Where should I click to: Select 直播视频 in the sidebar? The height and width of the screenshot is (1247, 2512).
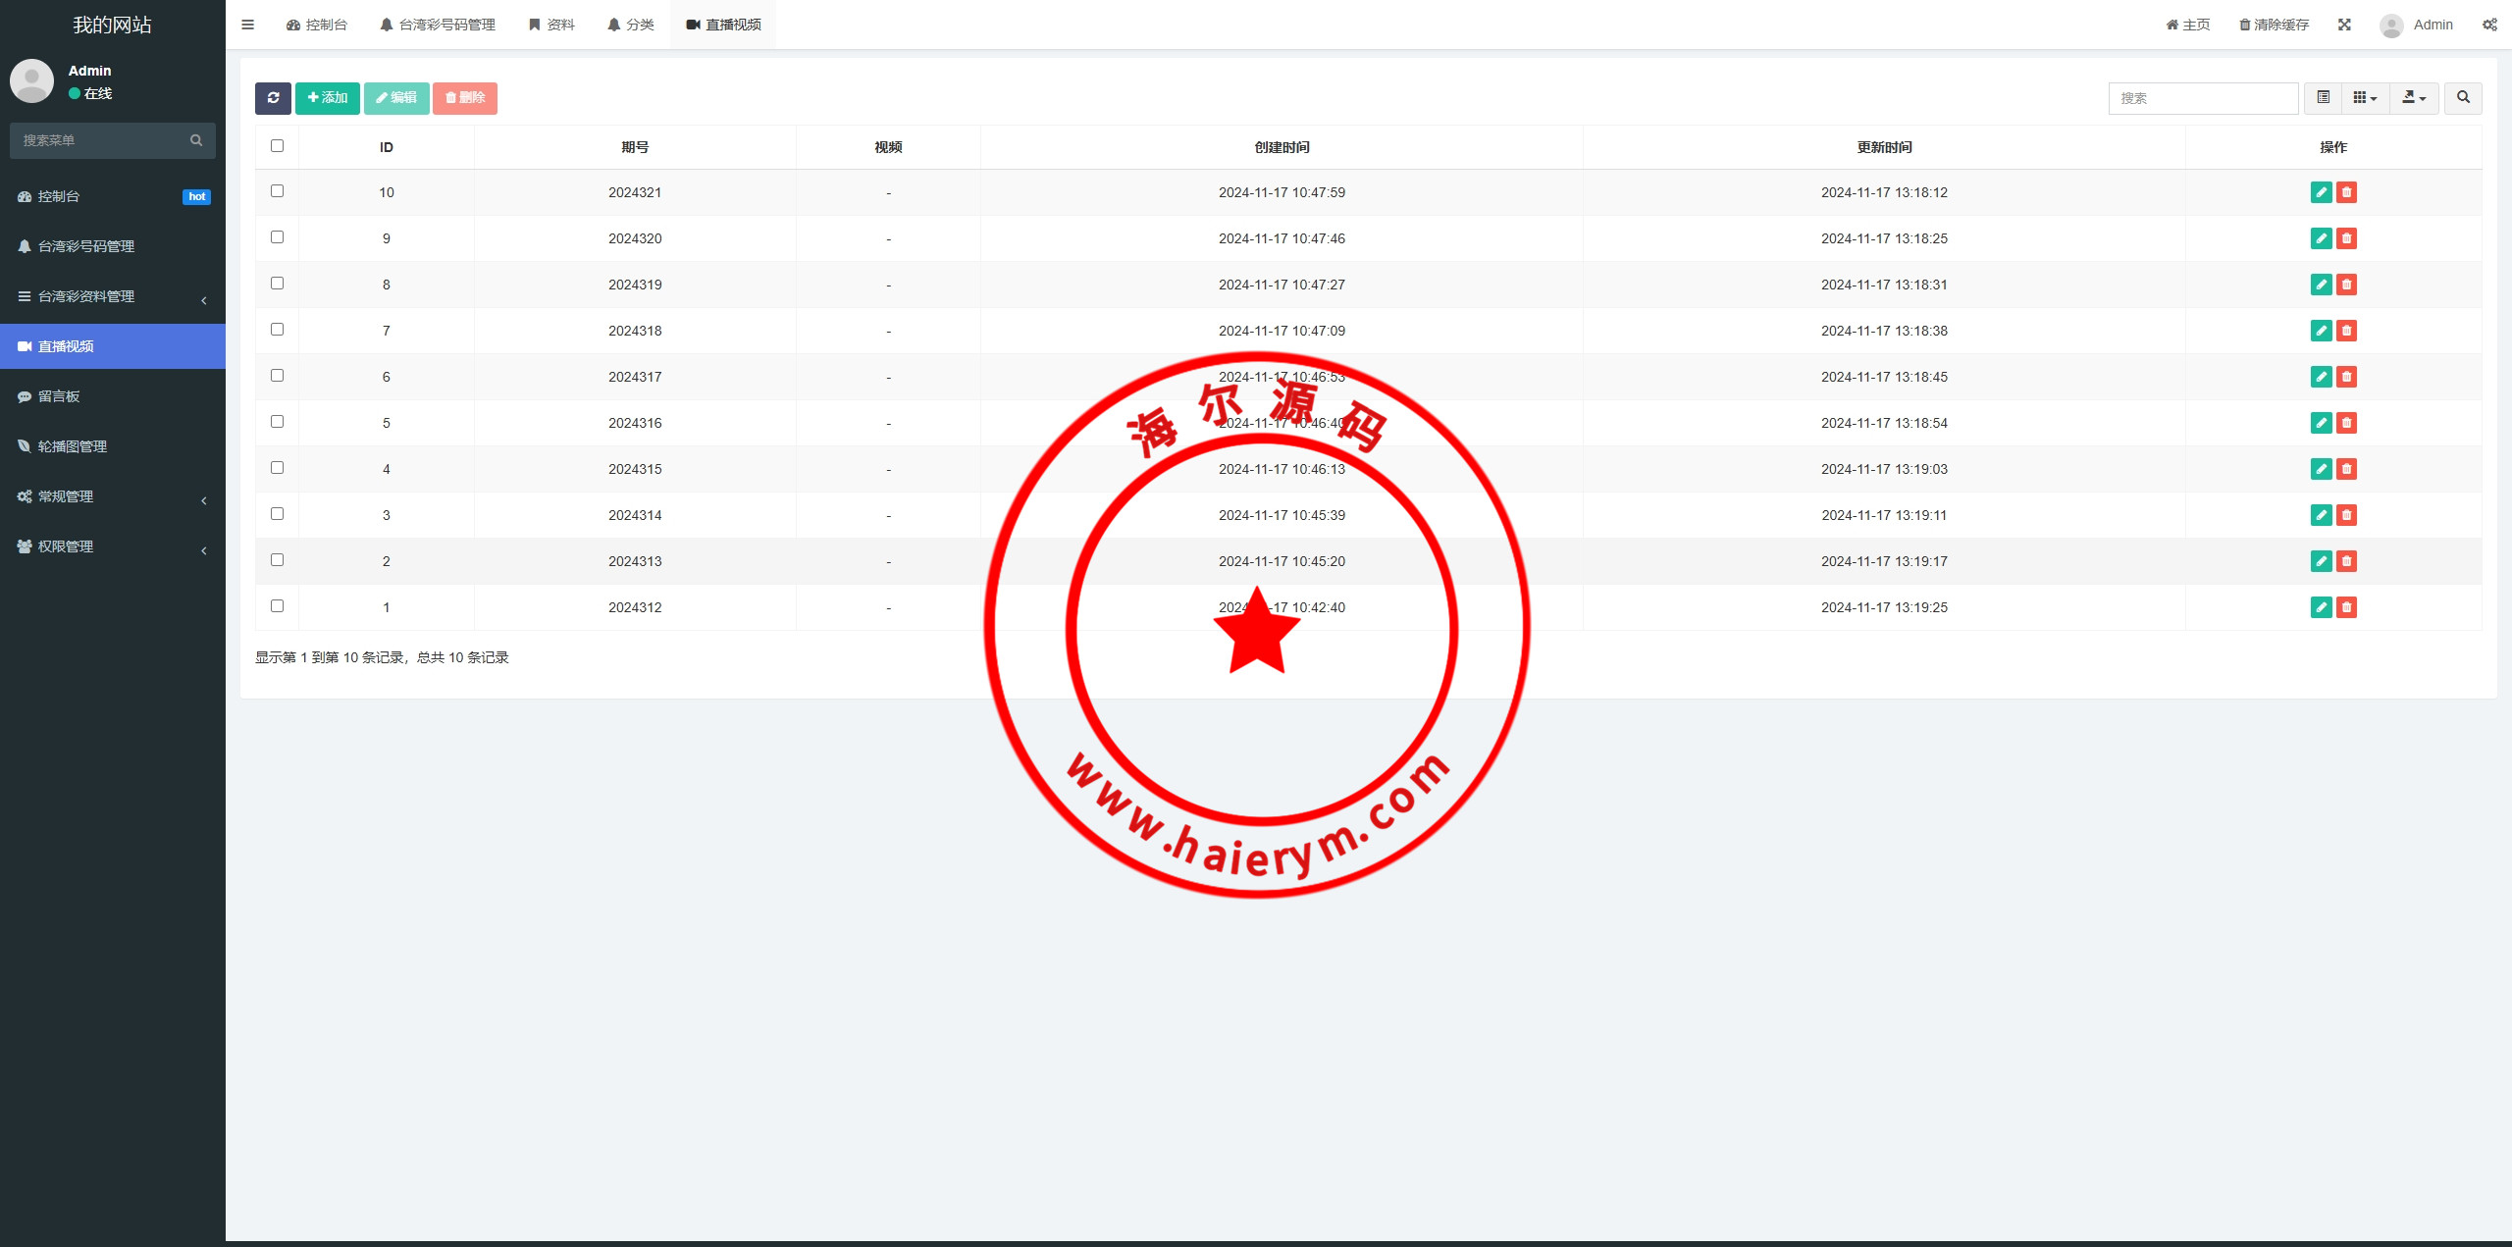113,346
